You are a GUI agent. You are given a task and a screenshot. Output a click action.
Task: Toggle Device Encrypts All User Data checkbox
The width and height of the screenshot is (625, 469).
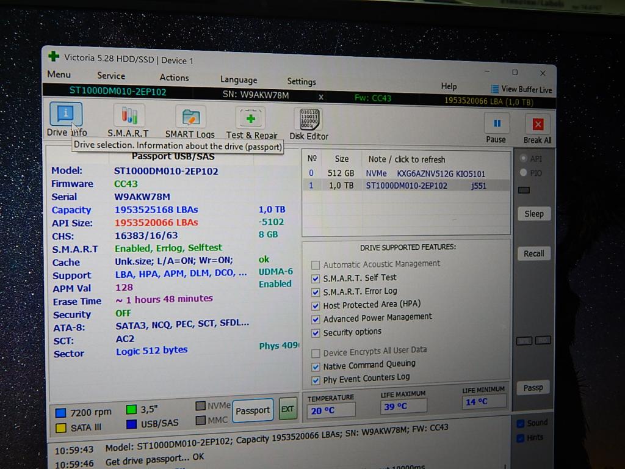click(316, 354)
